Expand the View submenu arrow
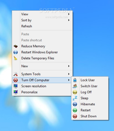The image size is (114, 131). click(x=69, y=14)
